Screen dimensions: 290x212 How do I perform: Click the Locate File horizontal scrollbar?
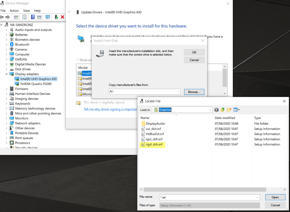205,189
